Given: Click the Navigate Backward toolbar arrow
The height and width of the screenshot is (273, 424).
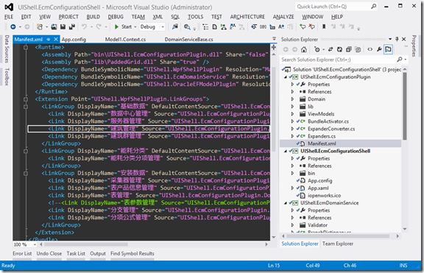Looking at the screenshot, I should (x=13, y=26).
